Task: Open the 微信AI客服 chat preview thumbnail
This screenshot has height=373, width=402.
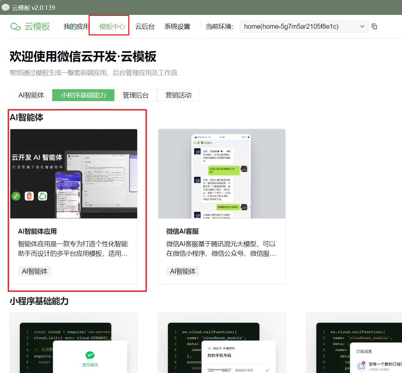Action: point(222,174)
